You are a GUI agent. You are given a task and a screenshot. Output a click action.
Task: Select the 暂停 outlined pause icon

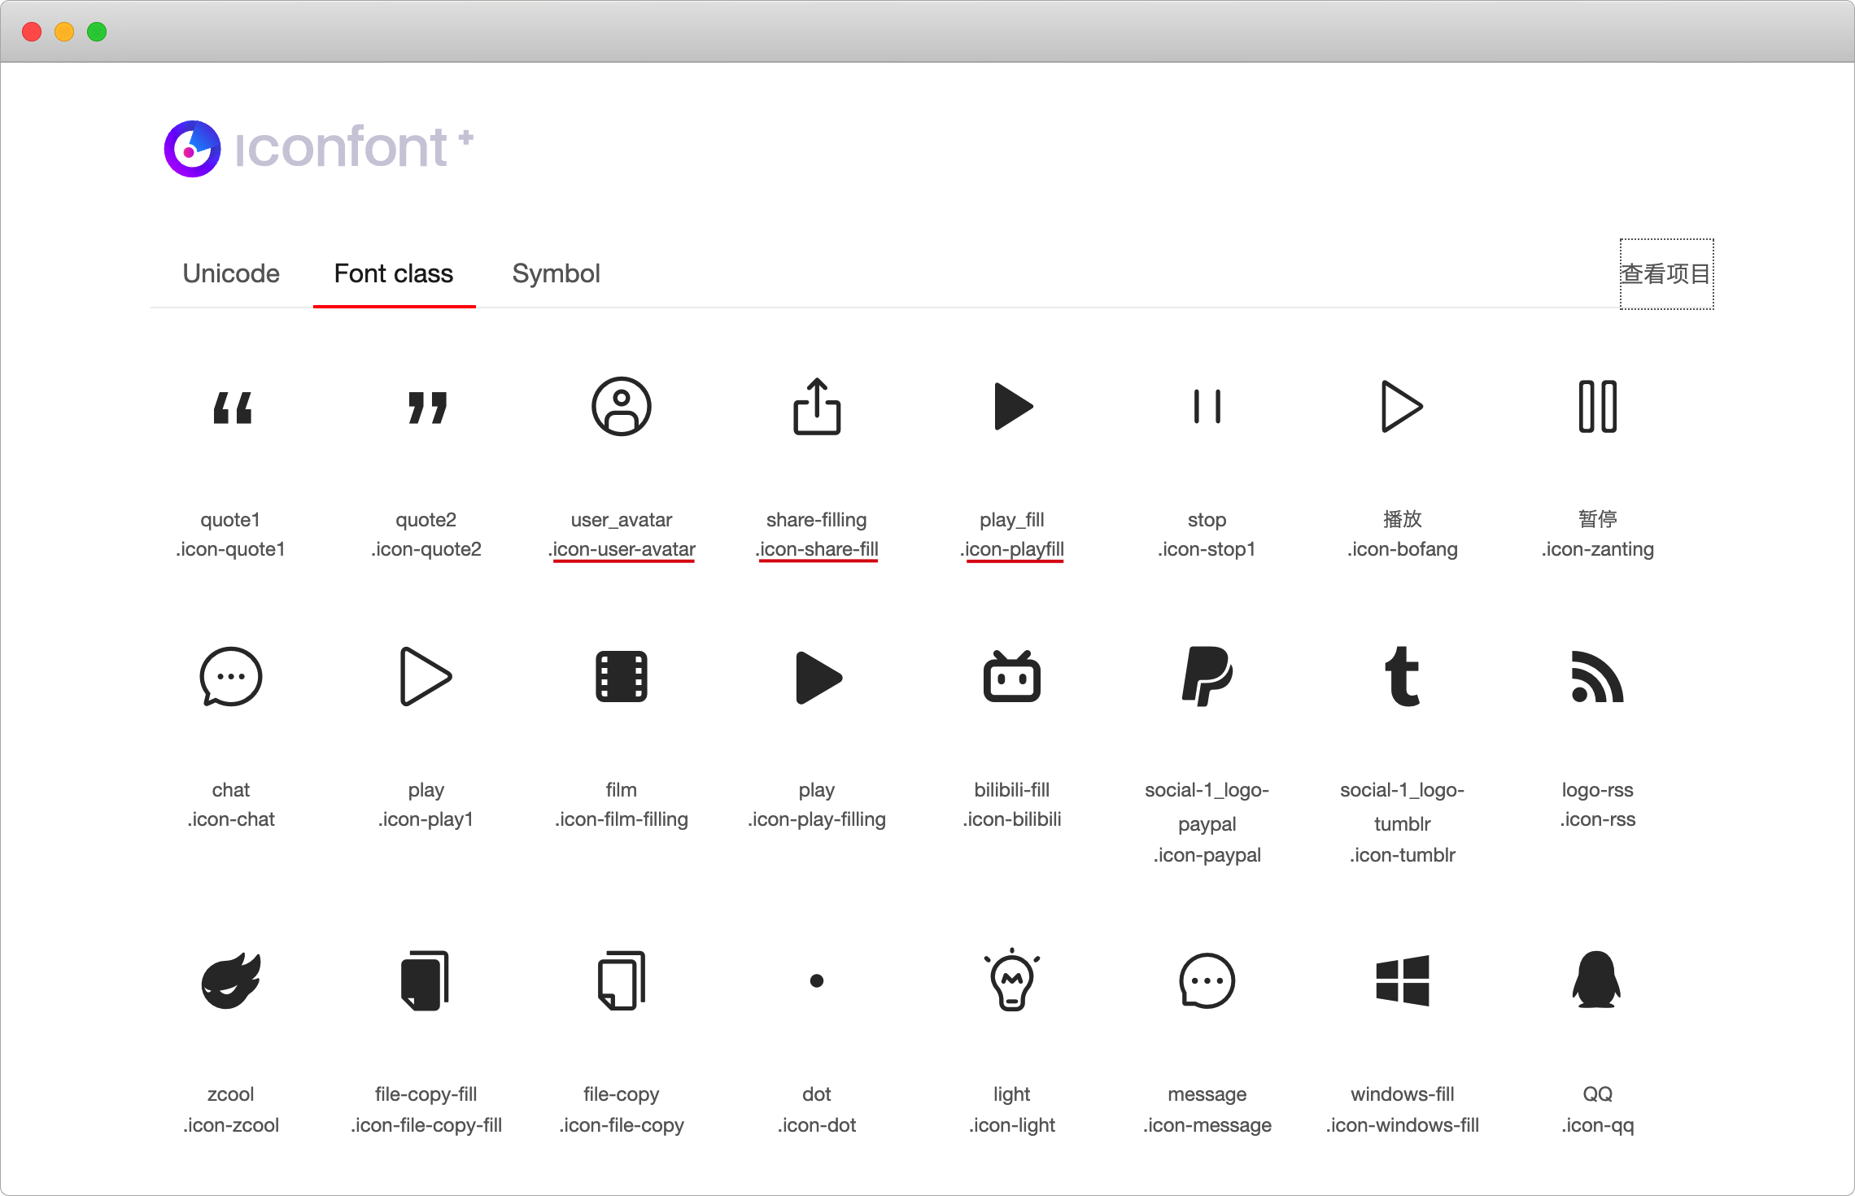(1597, 406)
